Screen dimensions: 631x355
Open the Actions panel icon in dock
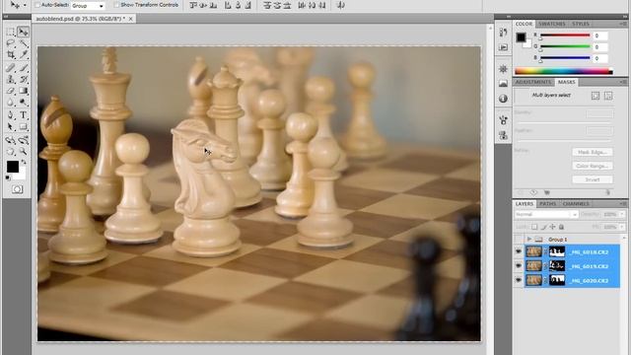click(x=503, y=47)
